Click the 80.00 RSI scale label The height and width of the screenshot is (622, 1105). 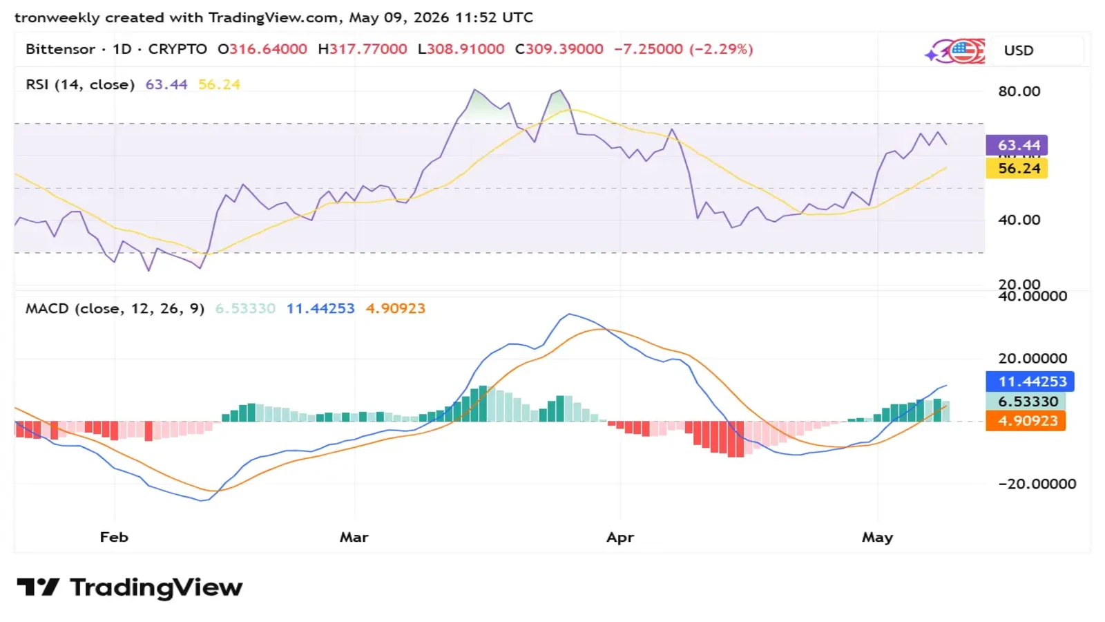pos(1019,91)
